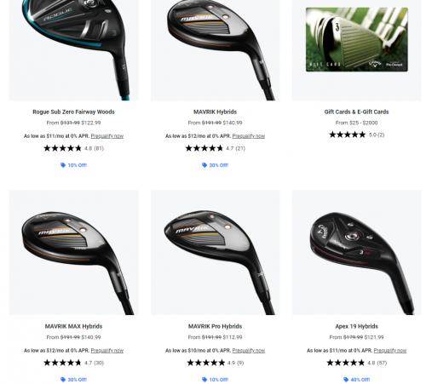
Task: Click the MAVRIK Hybrids product title
Action: coord(215,112)
